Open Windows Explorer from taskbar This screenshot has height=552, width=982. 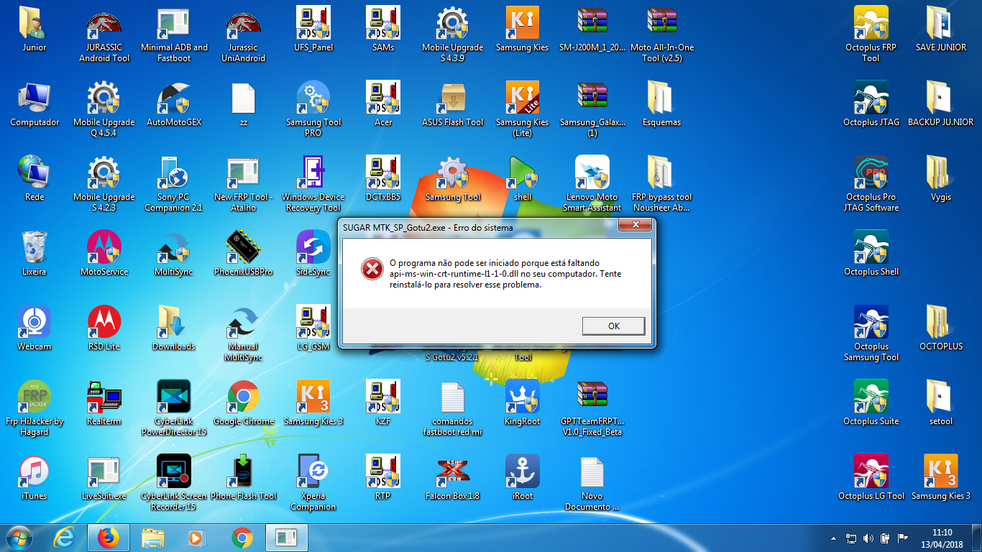[x=153, y=537]
